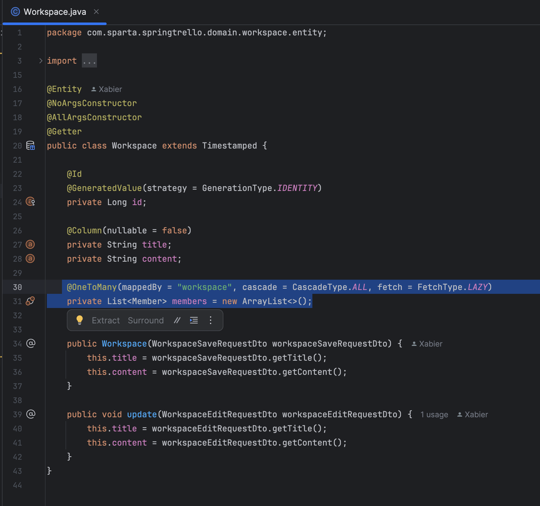Click line number 1 in the gutter

[x=20, y=32]
